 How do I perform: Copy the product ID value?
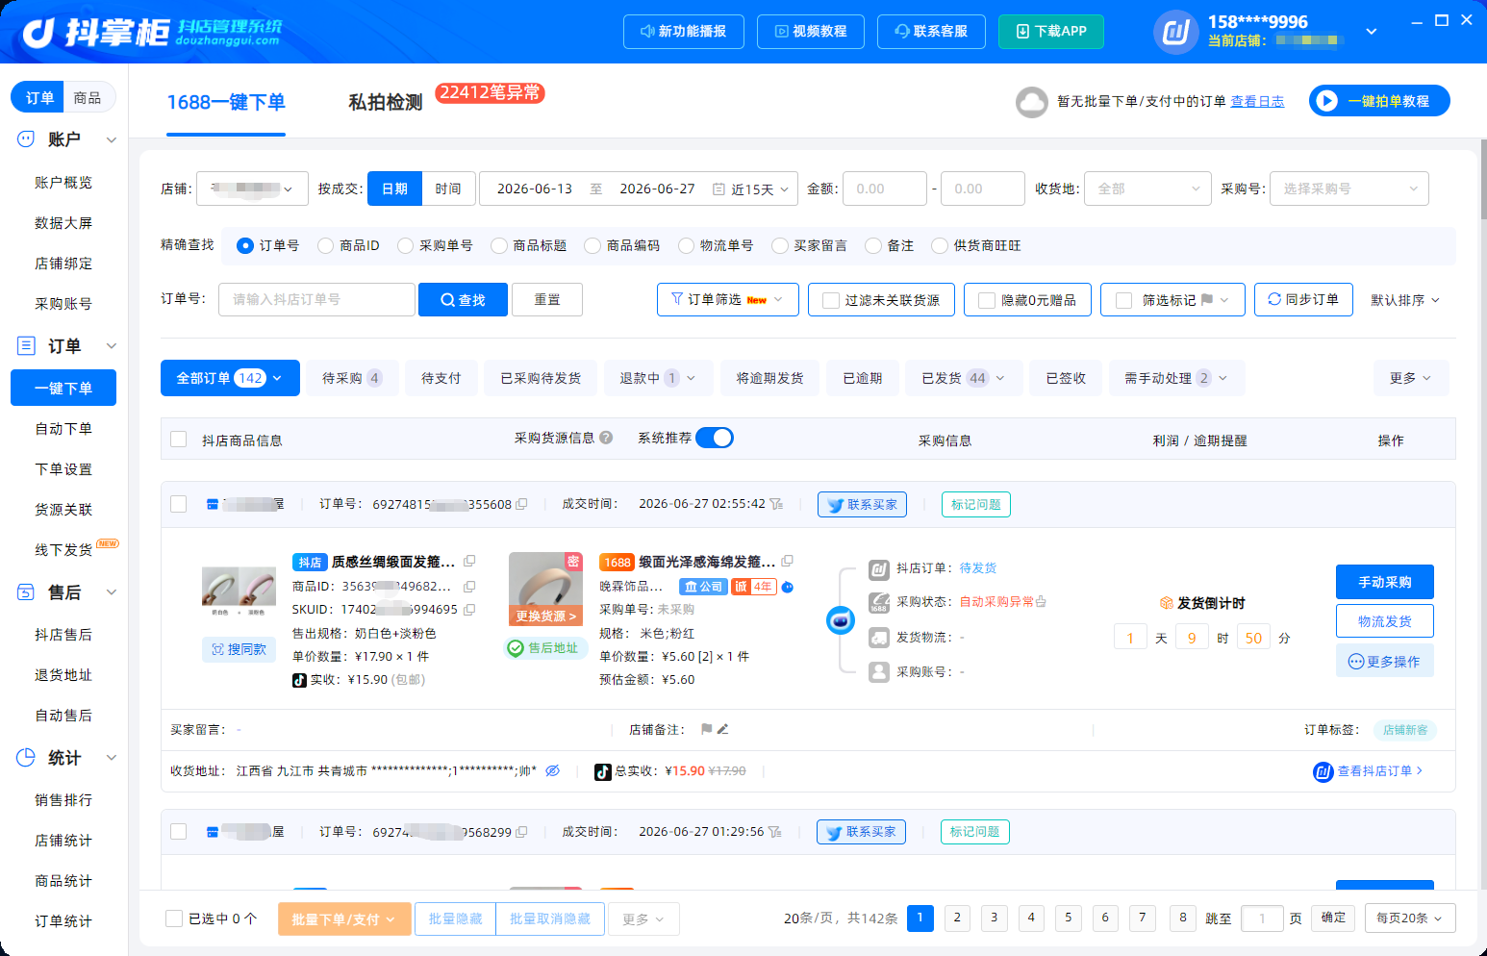[x=469, y=586]
